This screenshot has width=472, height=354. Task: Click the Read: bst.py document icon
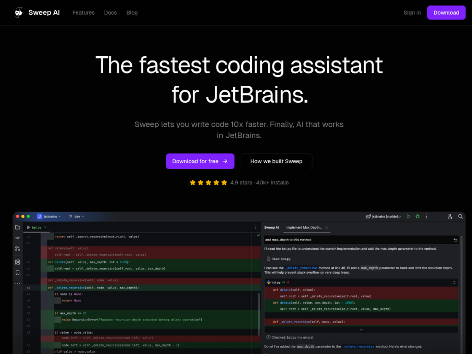click(x=268, y=259)
